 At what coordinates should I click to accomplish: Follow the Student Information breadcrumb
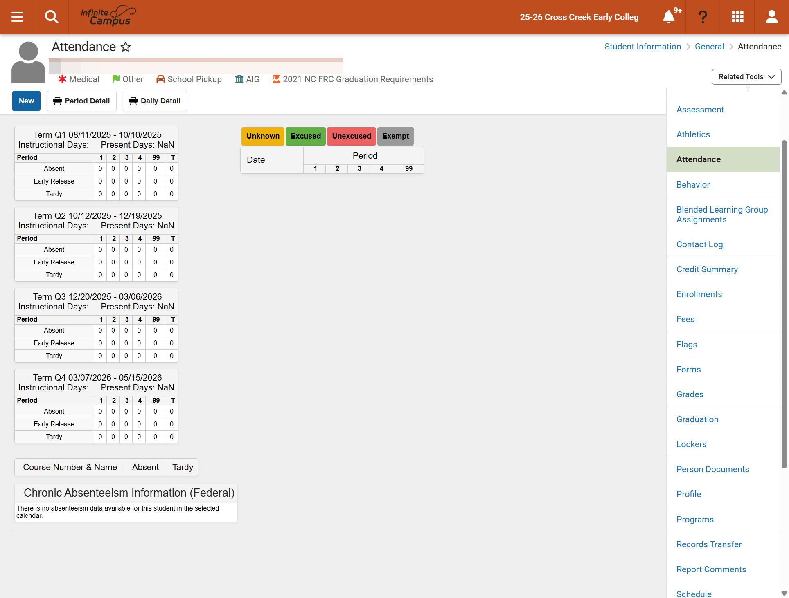pyautogui.click(x=642, y=47)
